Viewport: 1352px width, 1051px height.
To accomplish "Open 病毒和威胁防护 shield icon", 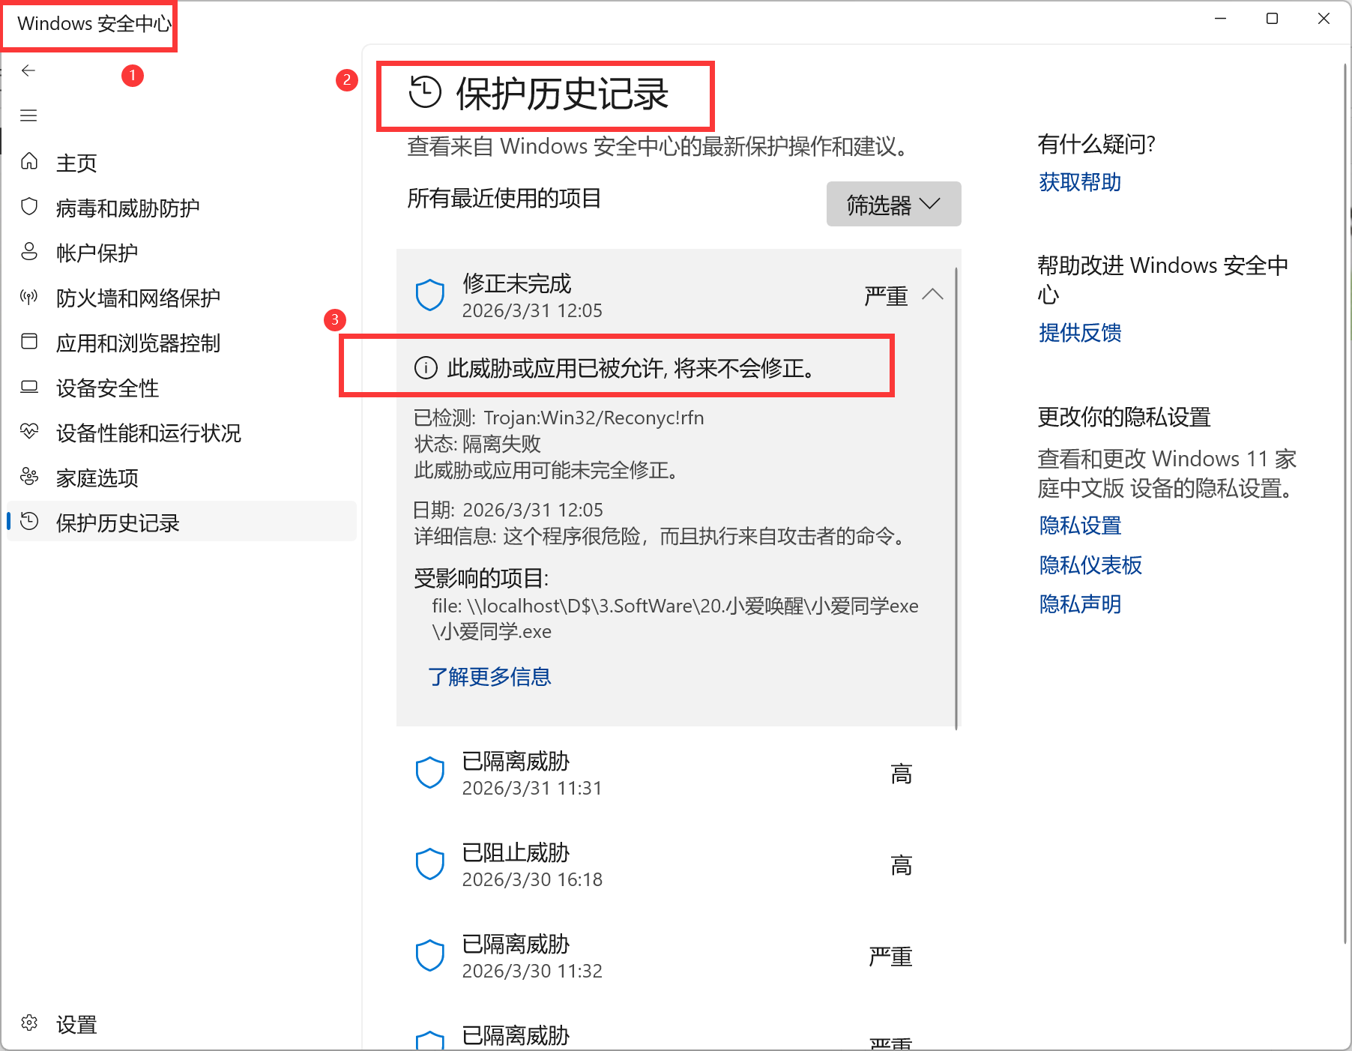I will tap(30, 207).
